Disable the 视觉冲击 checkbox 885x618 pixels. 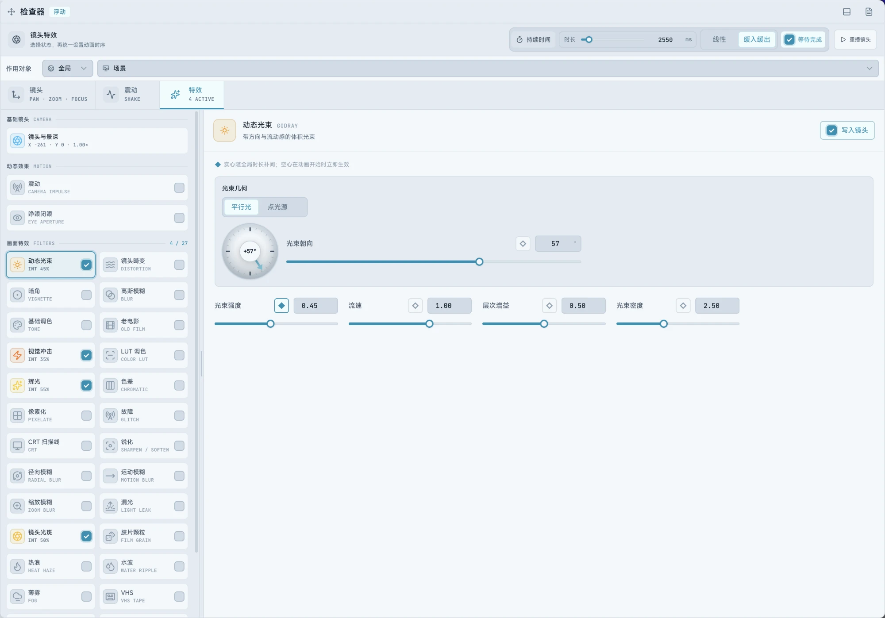pyautogui.click(x=86, y=355)
